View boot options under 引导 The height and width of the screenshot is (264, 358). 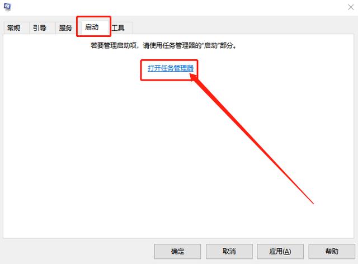[x=40, y=28]
